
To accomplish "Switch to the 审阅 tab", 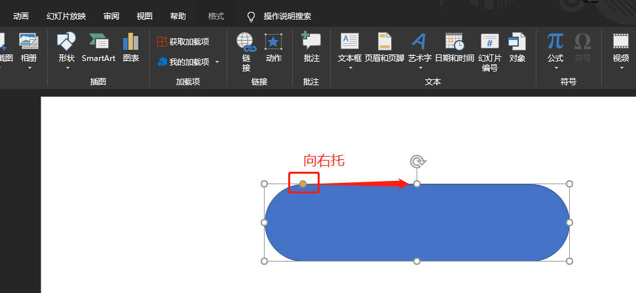I will coord(111,16).
